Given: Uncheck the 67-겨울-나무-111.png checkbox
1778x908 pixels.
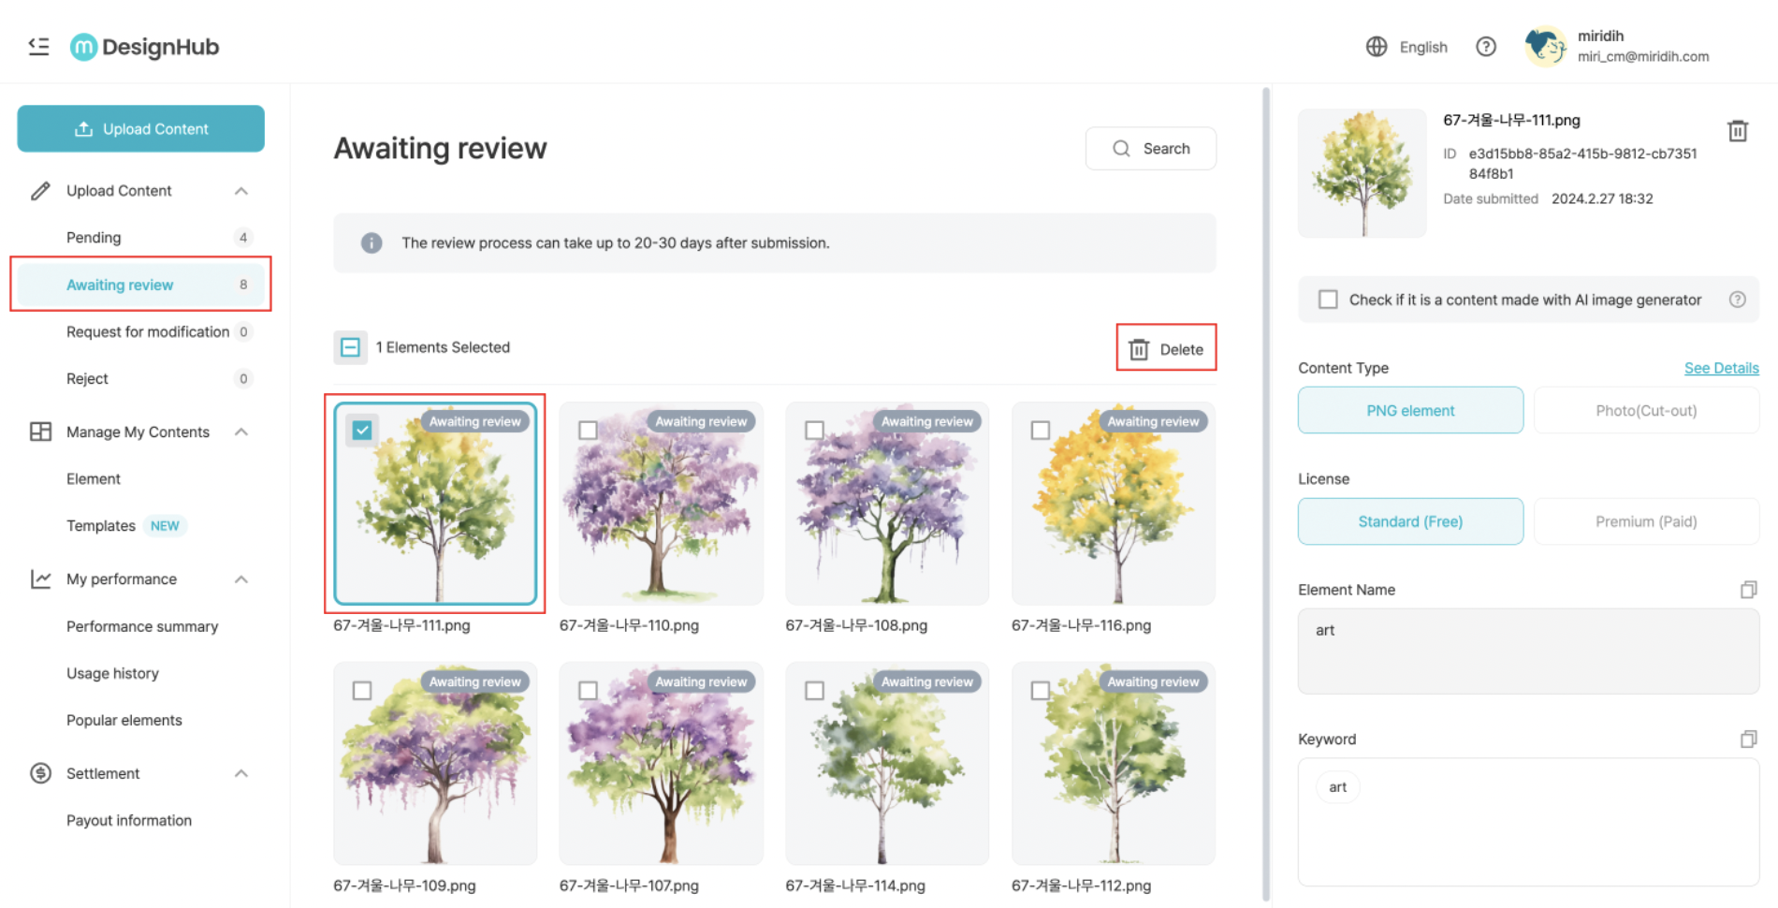Looking at the screenshot, I should [x=362, y=430].
